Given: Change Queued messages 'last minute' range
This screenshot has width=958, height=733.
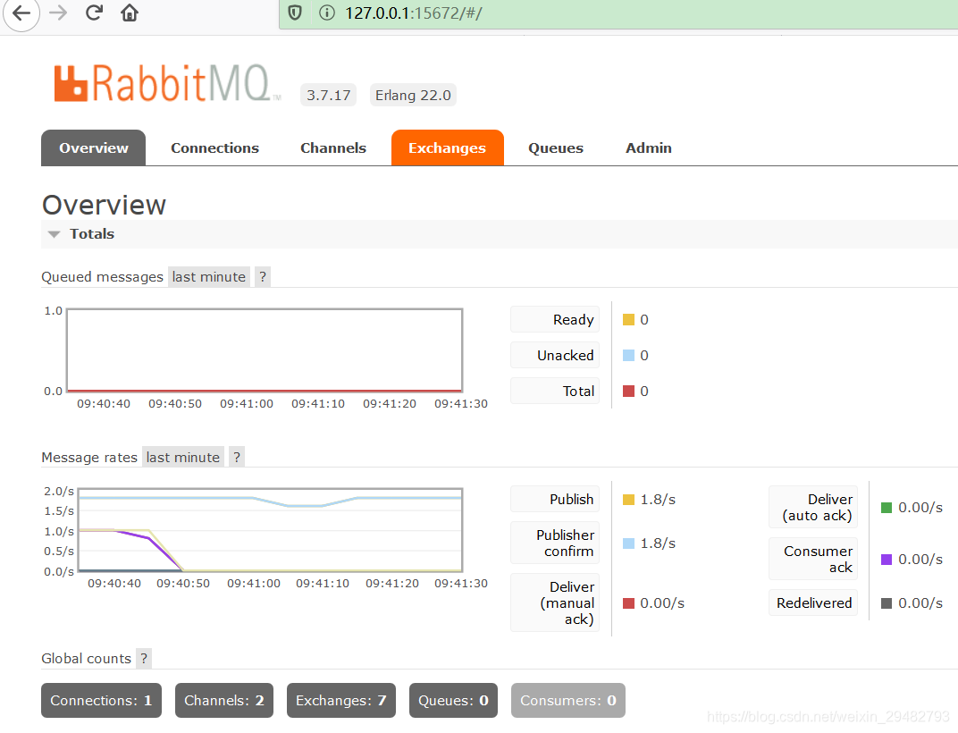Looking at the screenshot, I should point(209,277).
